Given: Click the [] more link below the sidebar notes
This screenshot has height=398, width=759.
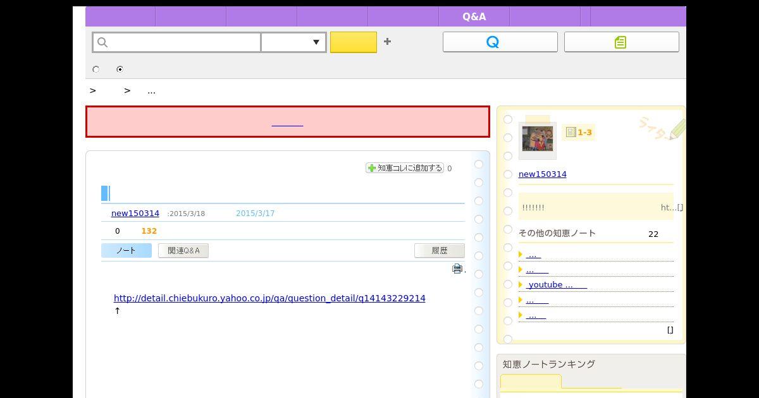Looking at the screenshot, I should [670, 330].
